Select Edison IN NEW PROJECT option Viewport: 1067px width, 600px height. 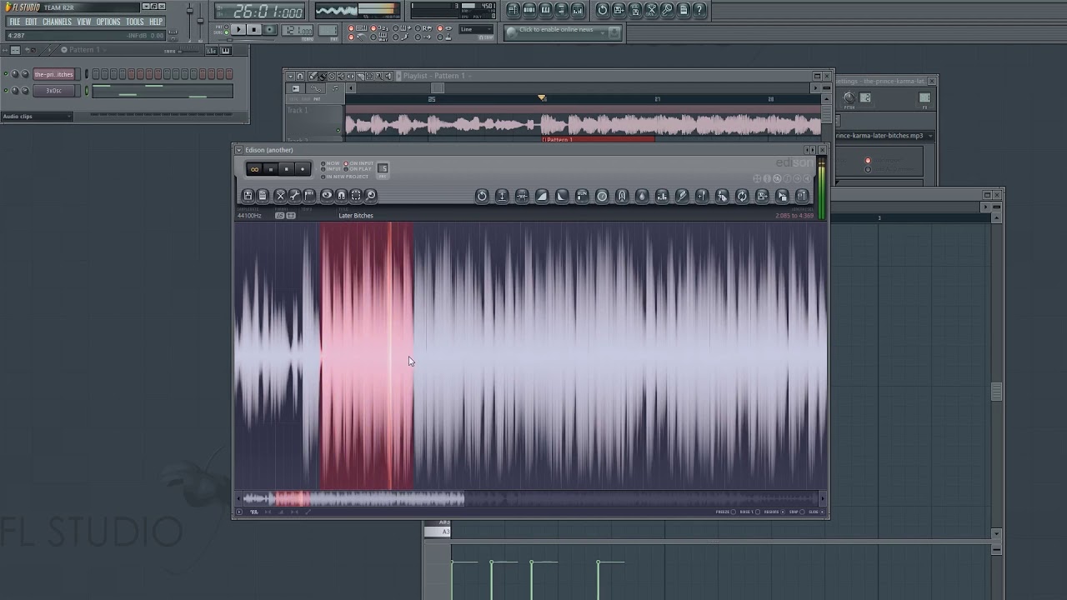coord(345,177)
